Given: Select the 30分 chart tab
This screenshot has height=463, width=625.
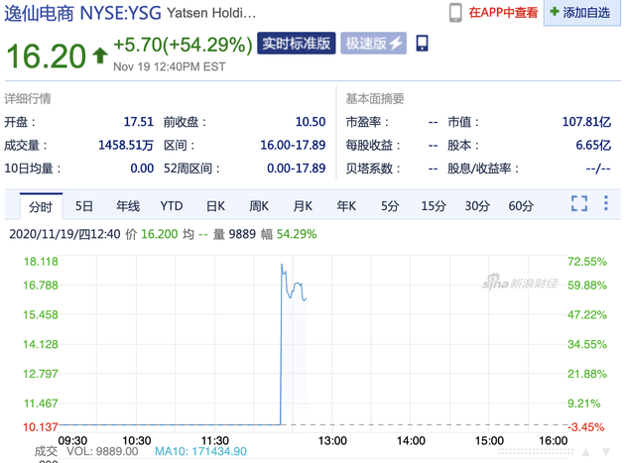Looking at the screenshot, I should coord(477,206).
